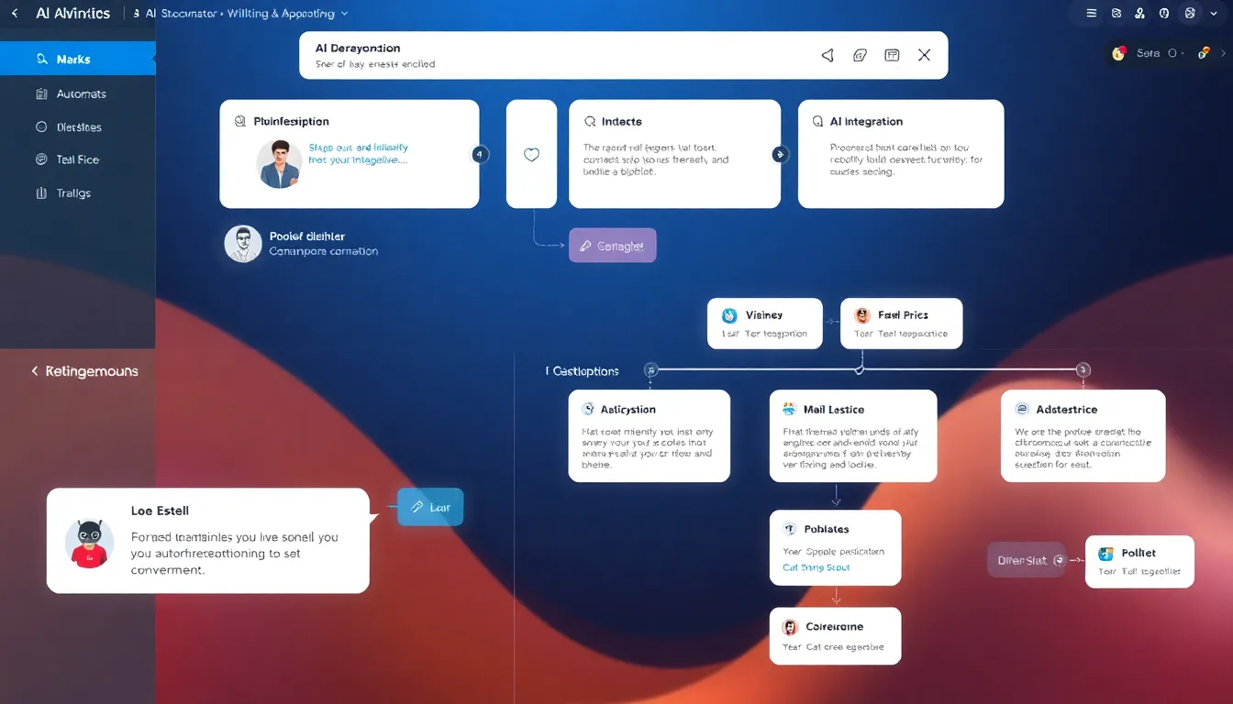Open the user account icon in top bar

(1139, 14)
